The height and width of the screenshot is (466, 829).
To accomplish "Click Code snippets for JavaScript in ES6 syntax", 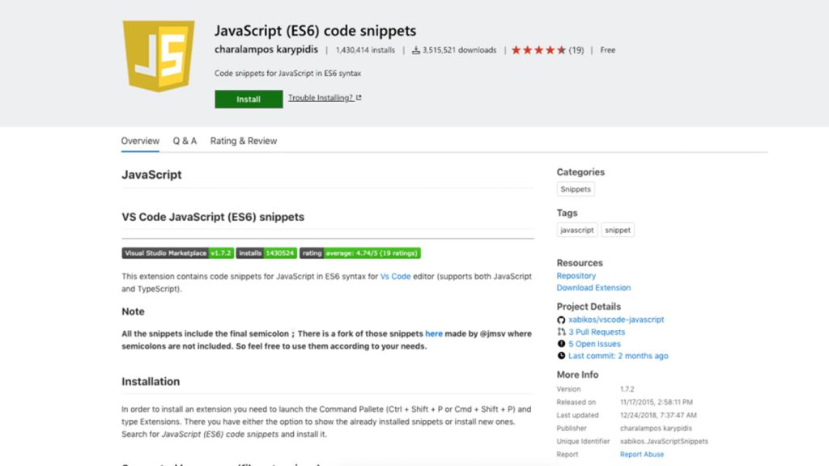I will point(287,74).
